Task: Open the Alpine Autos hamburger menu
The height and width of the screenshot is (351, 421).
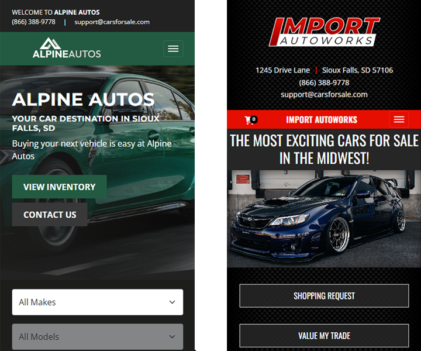Action: 173,49
